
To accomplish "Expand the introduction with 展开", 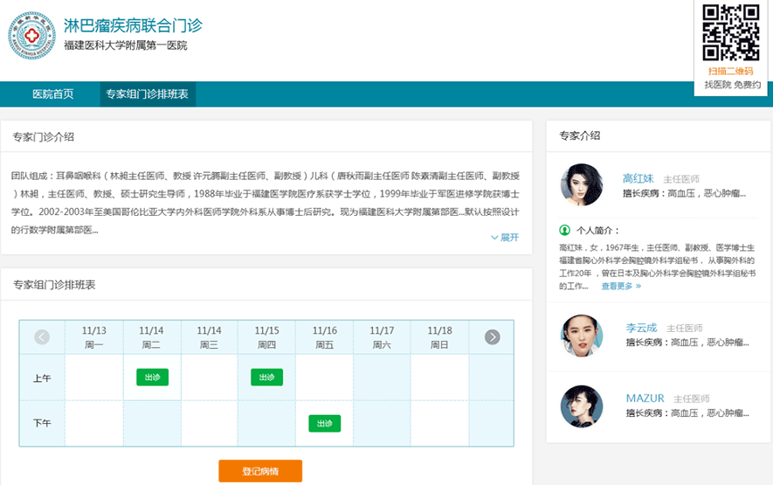I will point(505,238).
